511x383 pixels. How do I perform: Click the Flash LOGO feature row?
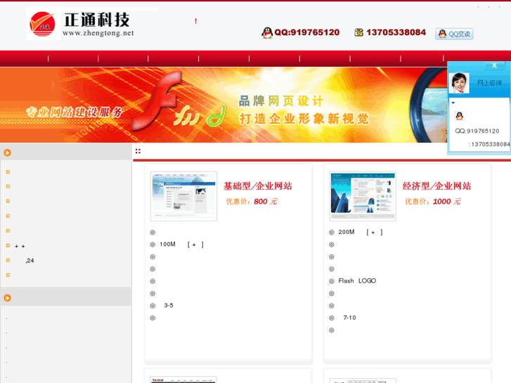pyautogui.click(x=357, y=281)
